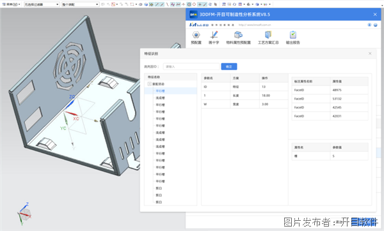Click the ID value 13 cell

coord(274,87)
